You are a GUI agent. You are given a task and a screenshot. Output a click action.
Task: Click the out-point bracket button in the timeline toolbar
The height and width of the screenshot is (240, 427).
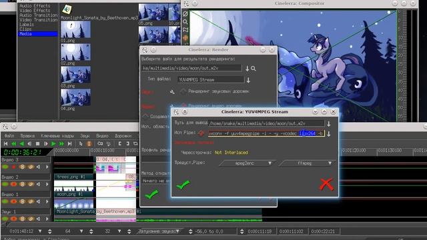pos(127,144)
